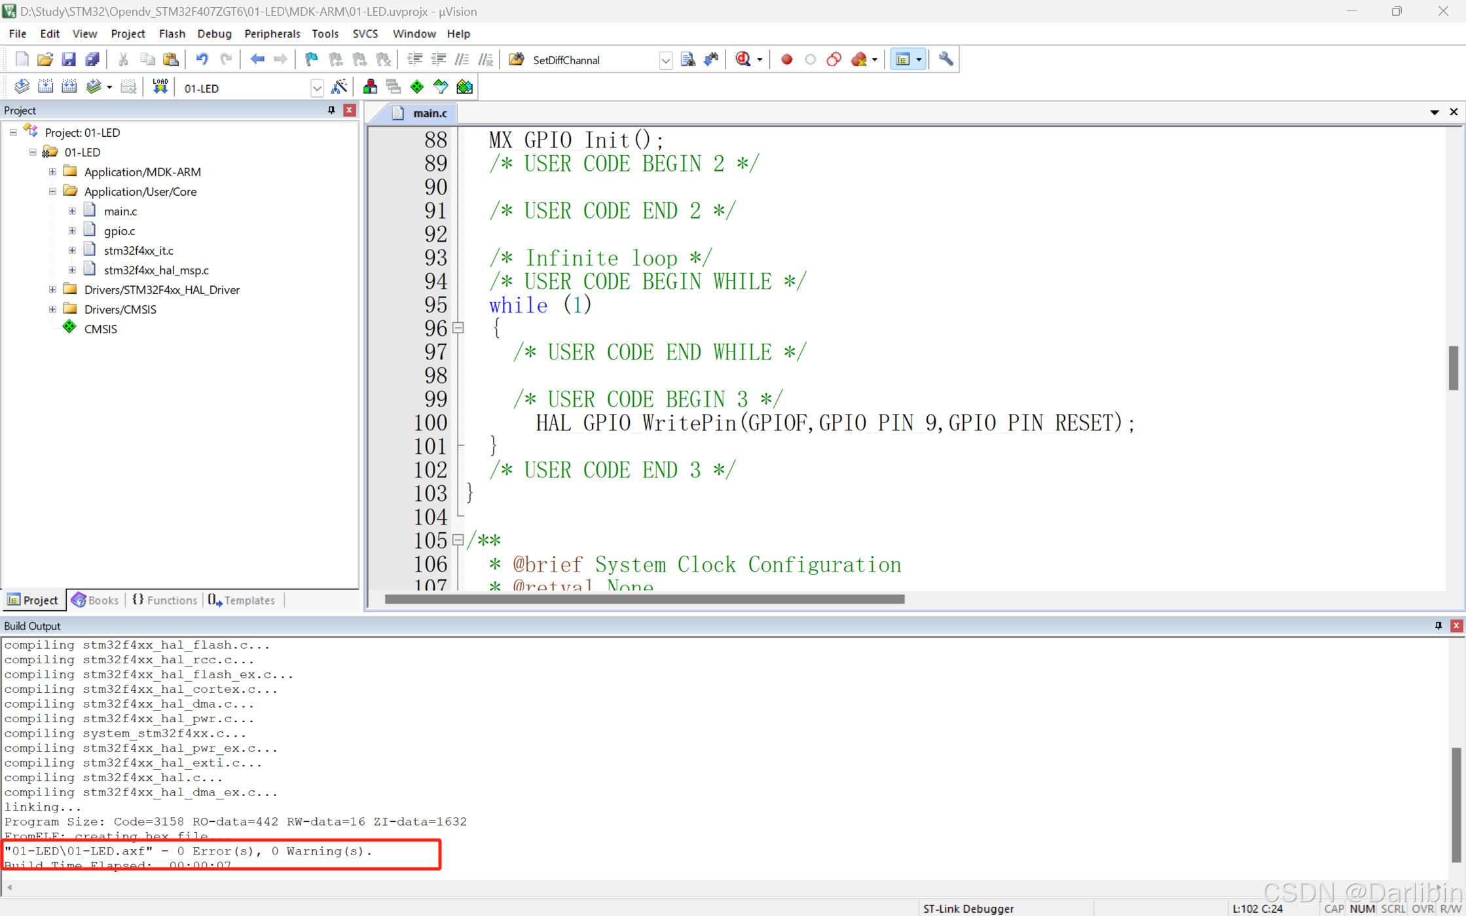Open Find in Files
Screen dimensions: 1466x916
pos(687,59)
